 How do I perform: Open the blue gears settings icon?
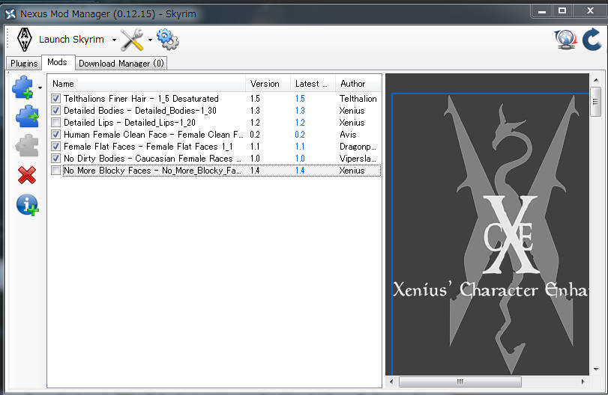(167, 40)
